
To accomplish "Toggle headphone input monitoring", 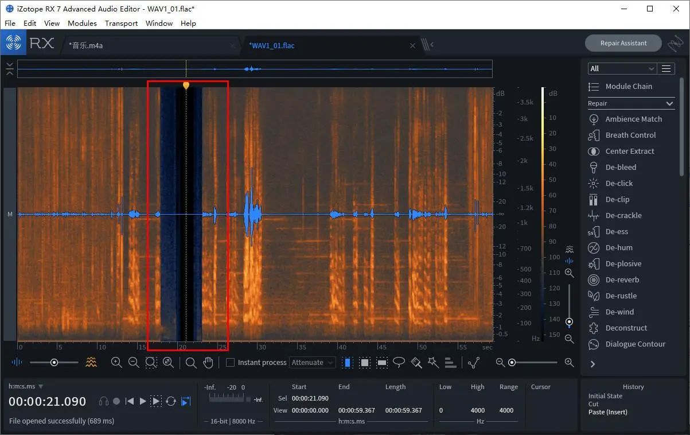I will [x=104, y=401].
